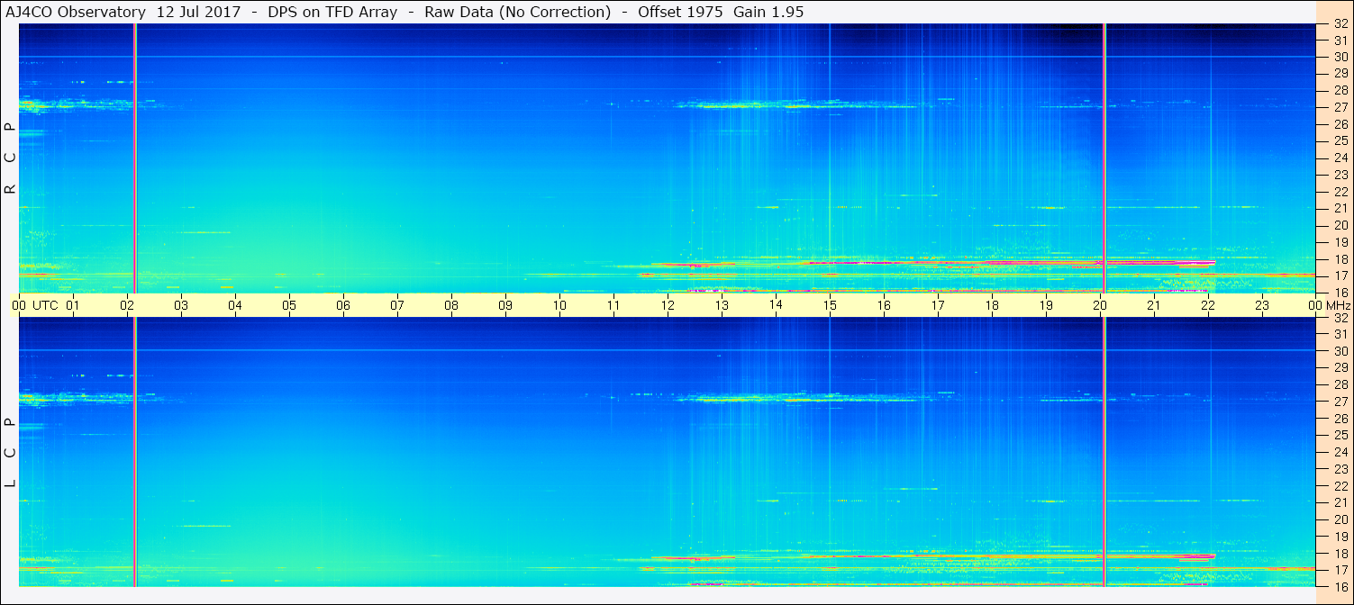Click the 27 MHz tick of RCP panel
This screenshot has width=1354, height=605.
tap(1340, 107)
